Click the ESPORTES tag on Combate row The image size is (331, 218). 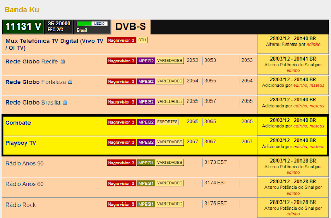[x=168, y=122]
